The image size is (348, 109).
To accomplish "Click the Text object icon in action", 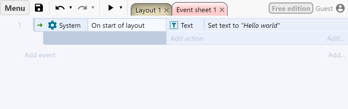I will [174, 25].
